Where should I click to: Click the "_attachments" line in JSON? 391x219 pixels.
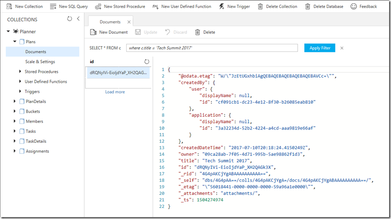tap(219, 193)
